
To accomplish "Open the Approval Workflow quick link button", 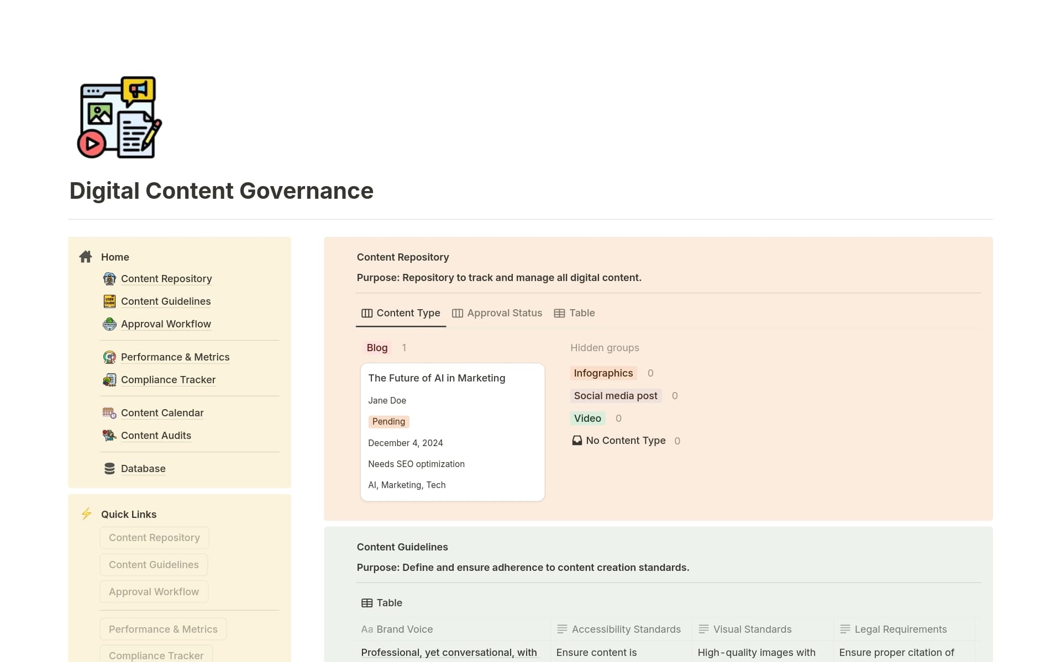I will pyautogui.click(x=154, y=592).
